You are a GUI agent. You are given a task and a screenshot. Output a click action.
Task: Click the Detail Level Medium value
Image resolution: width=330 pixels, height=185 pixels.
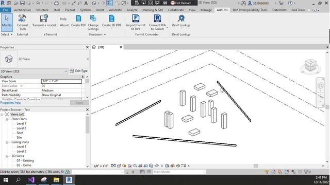pyautogui.click(x=61, y=90)
